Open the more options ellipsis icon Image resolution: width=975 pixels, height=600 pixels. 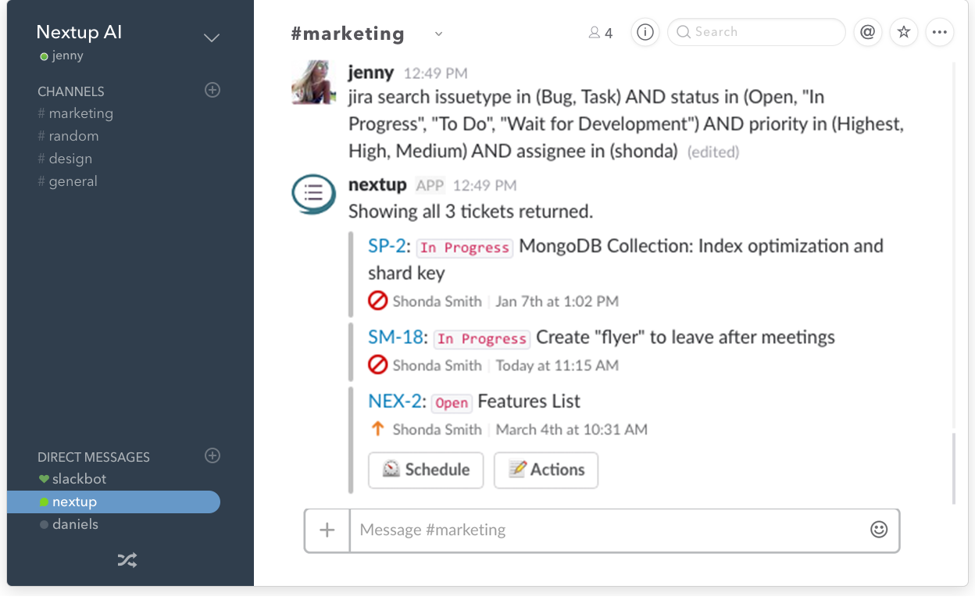click(940, 32)
